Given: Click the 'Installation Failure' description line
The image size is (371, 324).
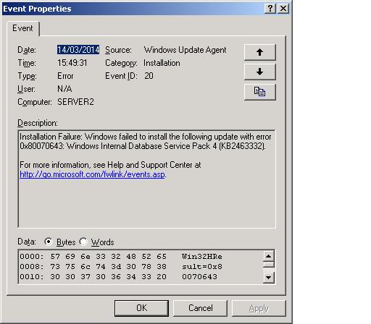Looking at the screenshot, I should point(146,137).
